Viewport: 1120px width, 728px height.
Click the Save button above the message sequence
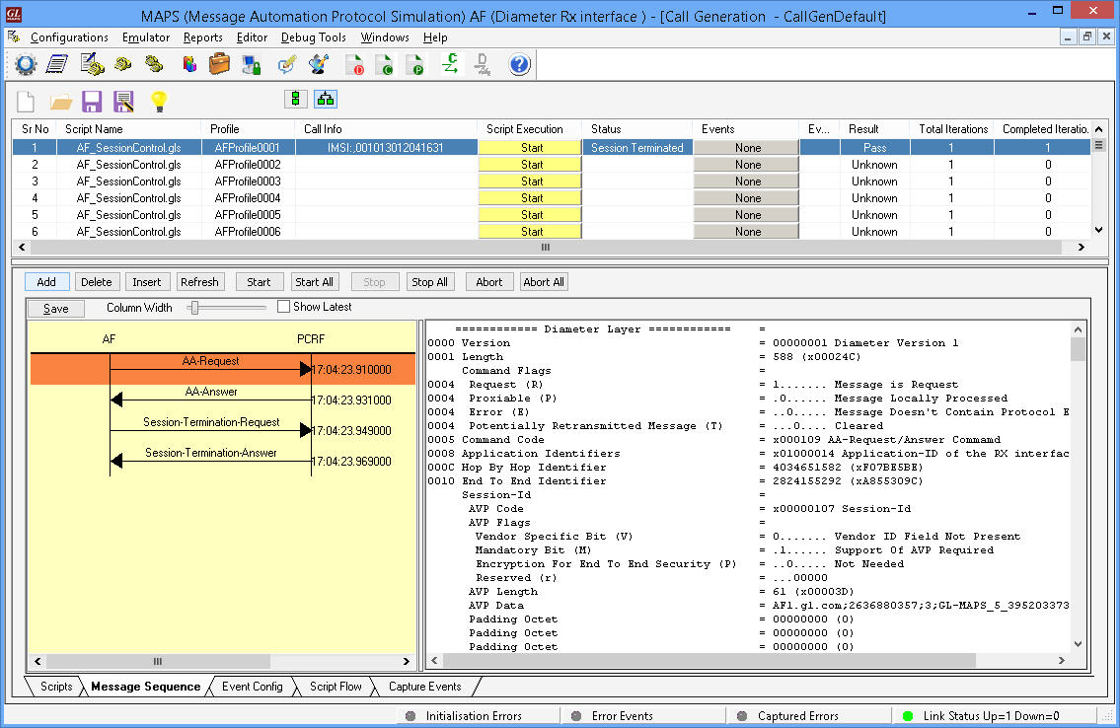[55, 309]
